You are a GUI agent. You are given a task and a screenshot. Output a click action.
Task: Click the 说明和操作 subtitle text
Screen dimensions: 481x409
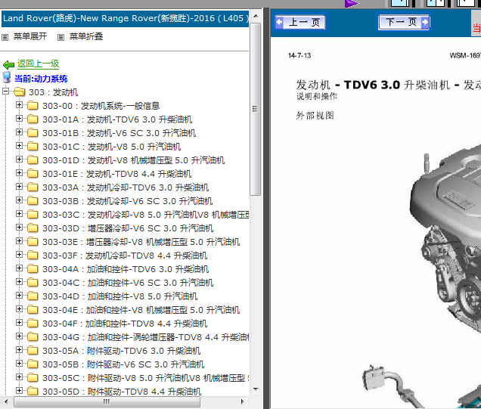click(317, 96)
